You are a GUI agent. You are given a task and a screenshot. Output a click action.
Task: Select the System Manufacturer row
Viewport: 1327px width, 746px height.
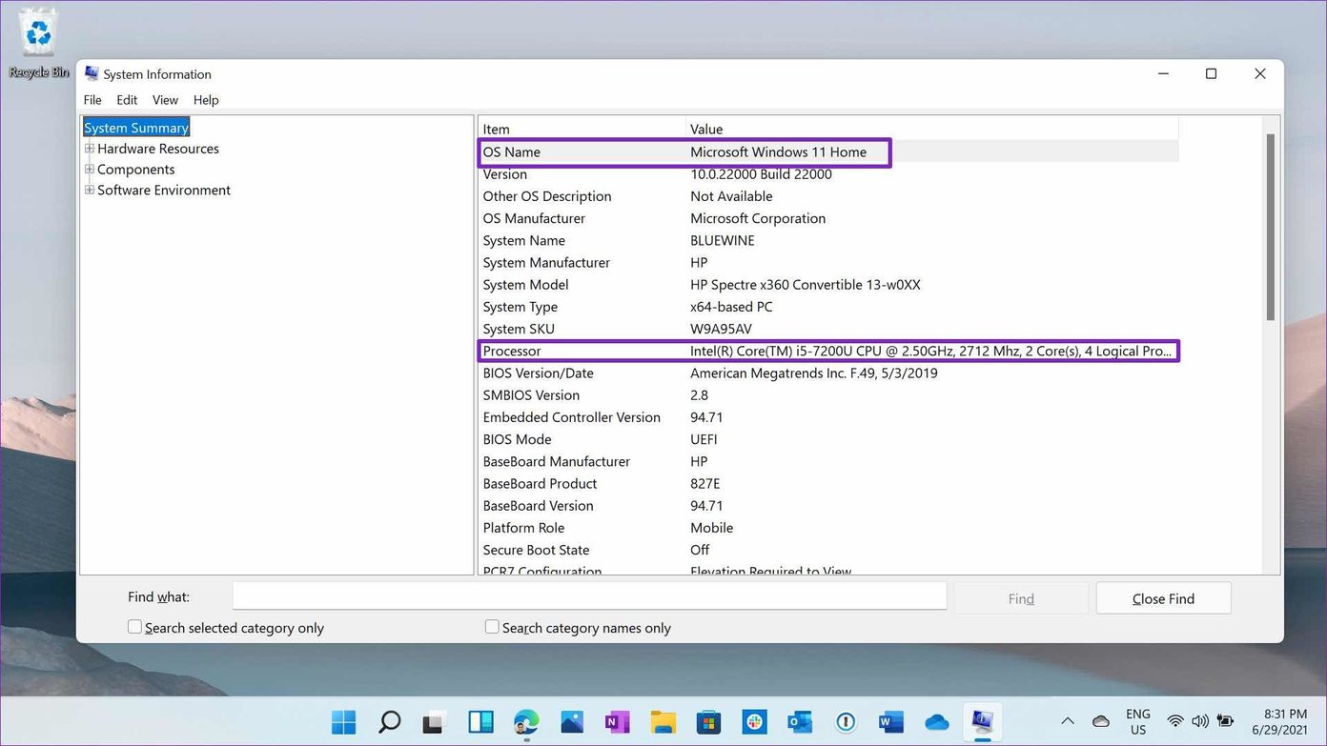[828, 262]
